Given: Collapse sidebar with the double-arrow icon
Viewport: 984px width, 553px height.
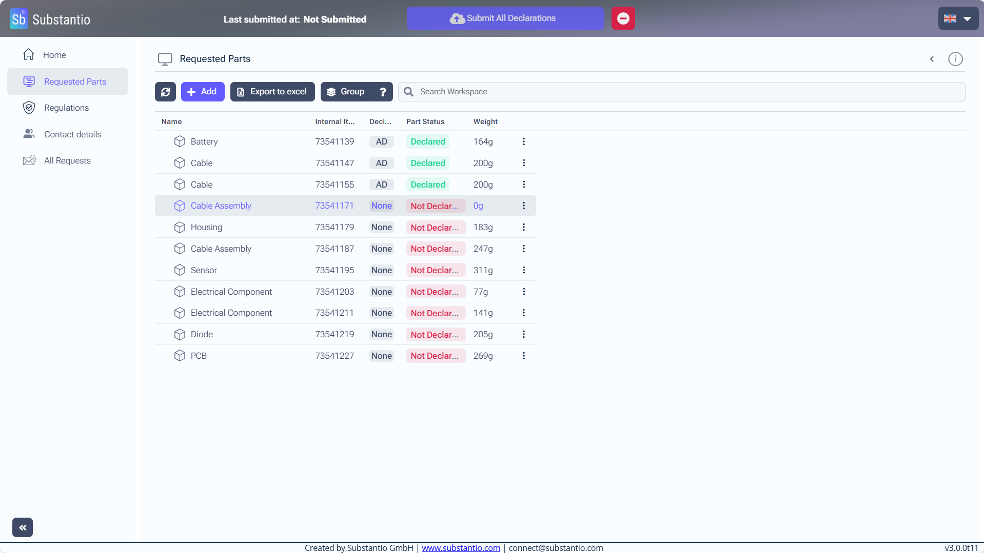Looking at the screenshot, I should (x=23, y=527).
